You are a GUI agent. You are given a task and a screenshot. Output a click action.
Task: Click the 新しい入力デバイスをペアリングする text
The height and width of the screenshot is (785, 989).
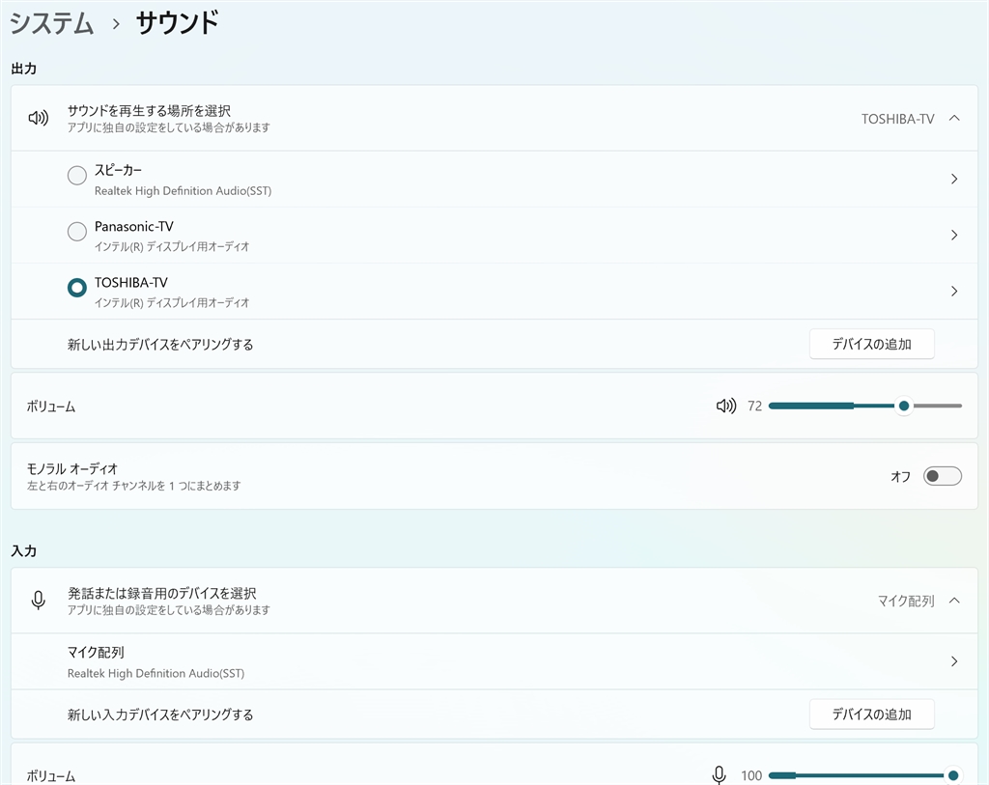(x=160, y=715)
